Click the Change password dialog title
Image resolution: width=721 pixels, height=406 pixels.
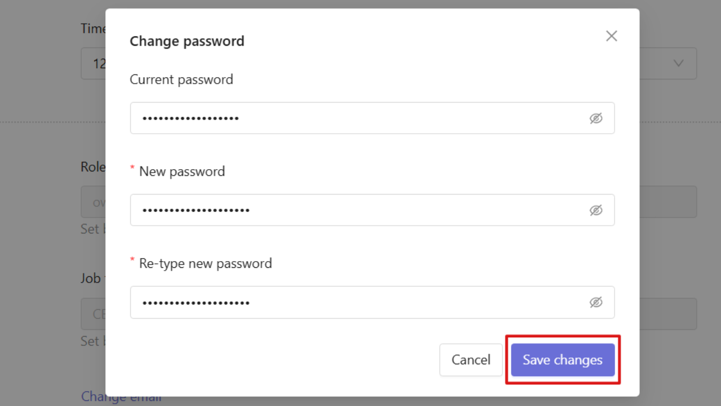(x=187, y=41)
